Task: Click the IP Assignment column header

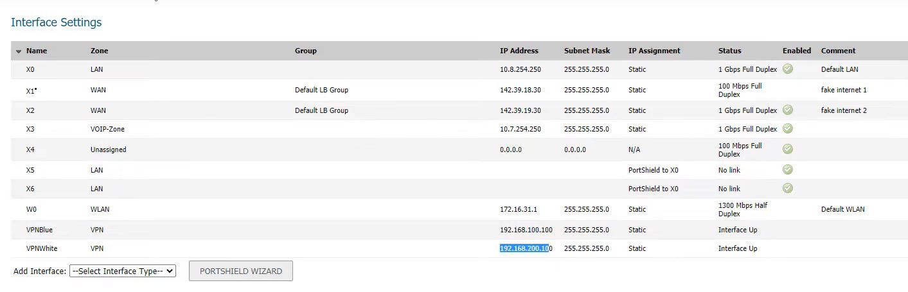Action: [x=654, y=51]
